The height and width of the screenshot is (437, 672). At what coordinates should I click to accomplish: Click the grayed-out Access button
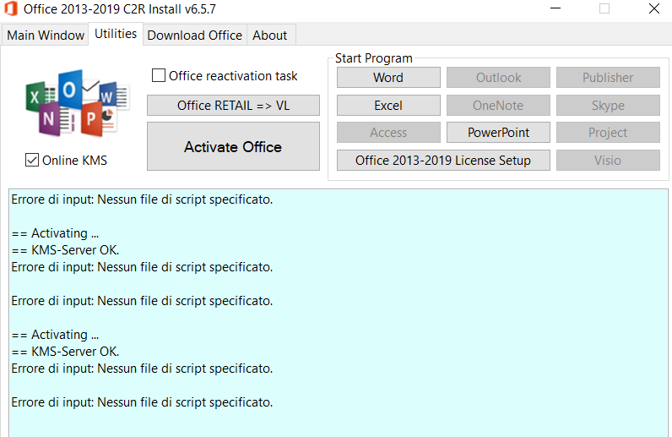pyautogui.click(x=388, y=132)
